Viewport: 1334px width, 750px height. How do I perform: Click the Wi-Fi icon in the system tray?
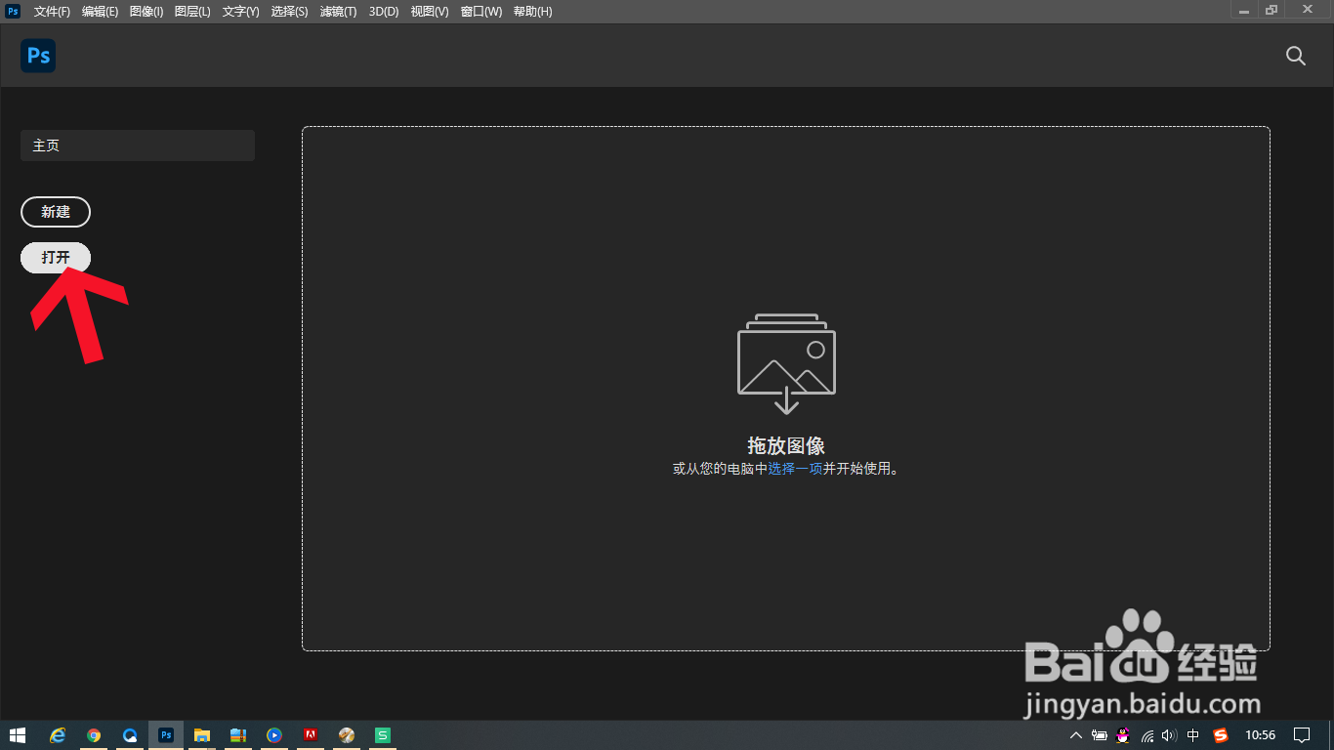pos(1147,735)
